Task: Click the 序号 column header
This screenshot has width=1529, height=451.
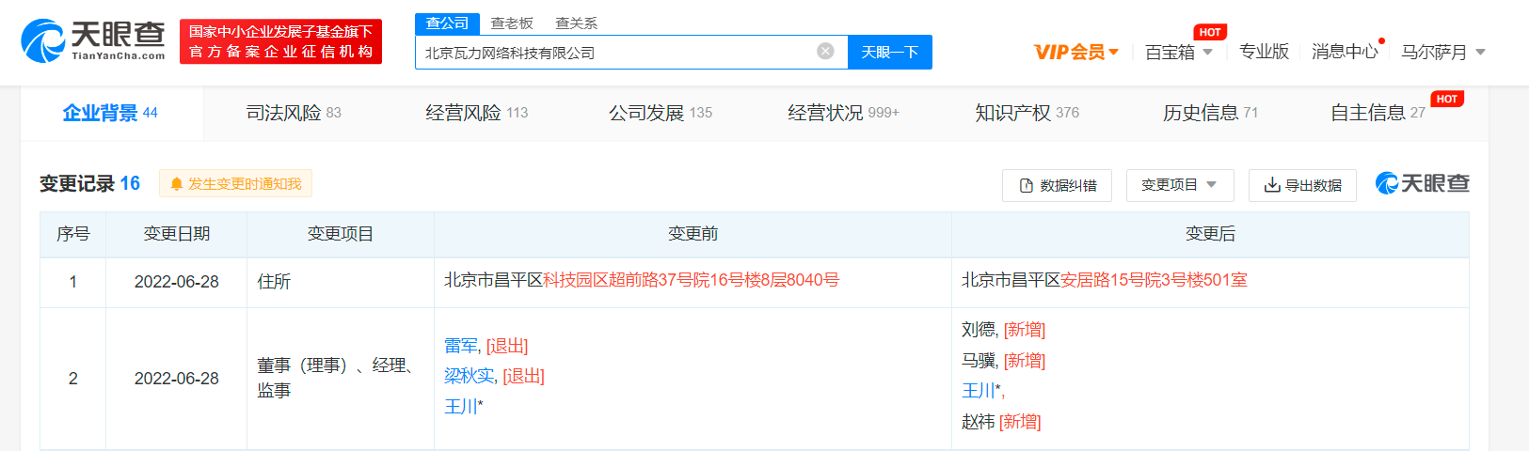Action: pyautogui.click(x=72, y=234)
